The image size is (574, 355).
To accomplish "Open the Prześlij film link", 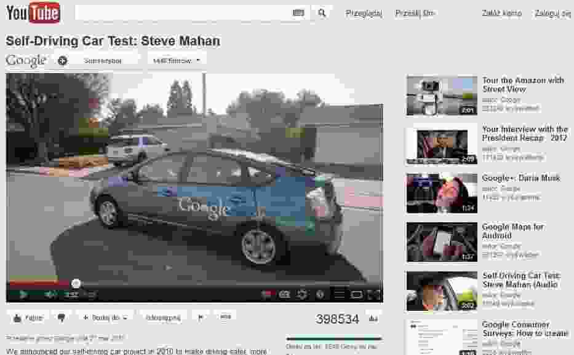I will (x=415, y=13).
